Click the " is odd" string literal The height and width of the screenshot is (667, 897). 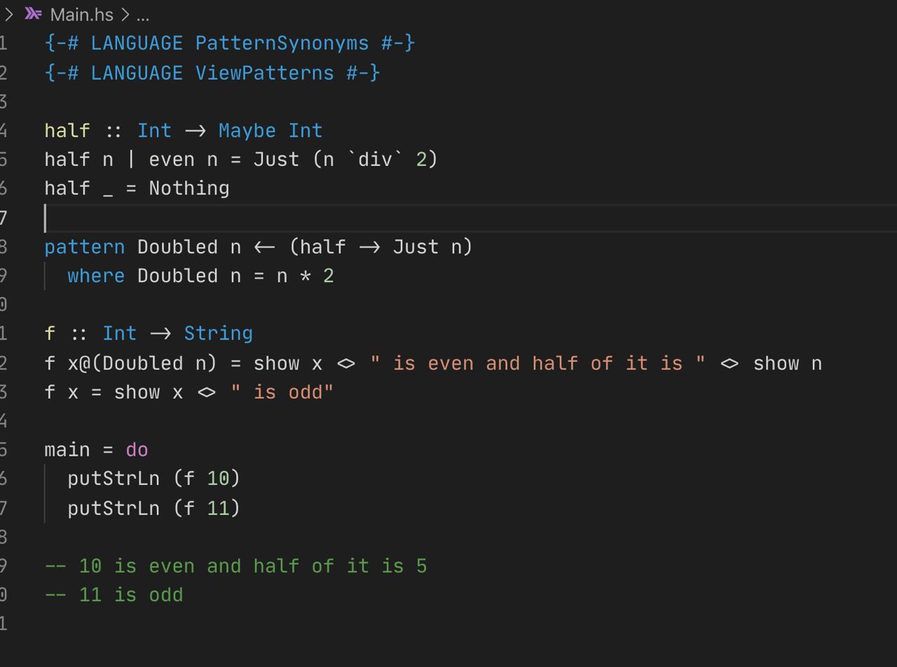282,392
